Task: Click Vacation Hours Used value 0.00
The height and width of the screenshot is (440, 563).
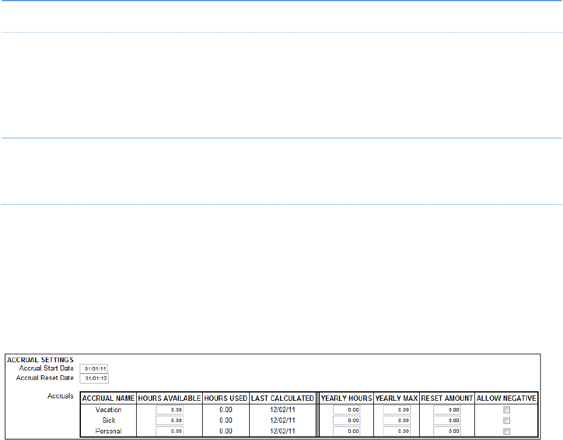Action: click(226, 410)
